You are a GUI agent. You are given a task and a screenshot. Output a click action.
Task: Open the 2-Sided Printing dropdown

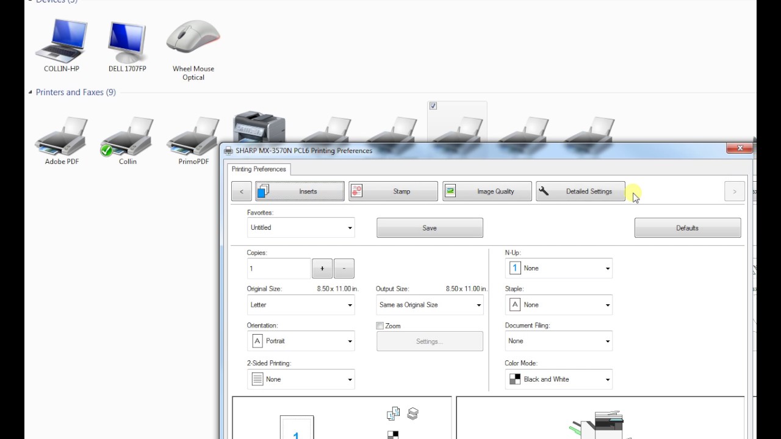(x=301, y=379)
